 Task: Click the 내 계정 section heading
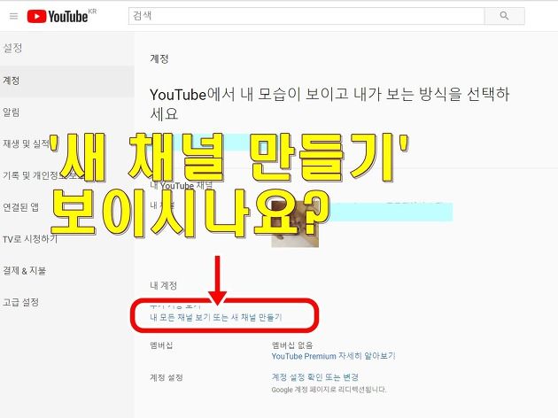[x=163, y=285]
